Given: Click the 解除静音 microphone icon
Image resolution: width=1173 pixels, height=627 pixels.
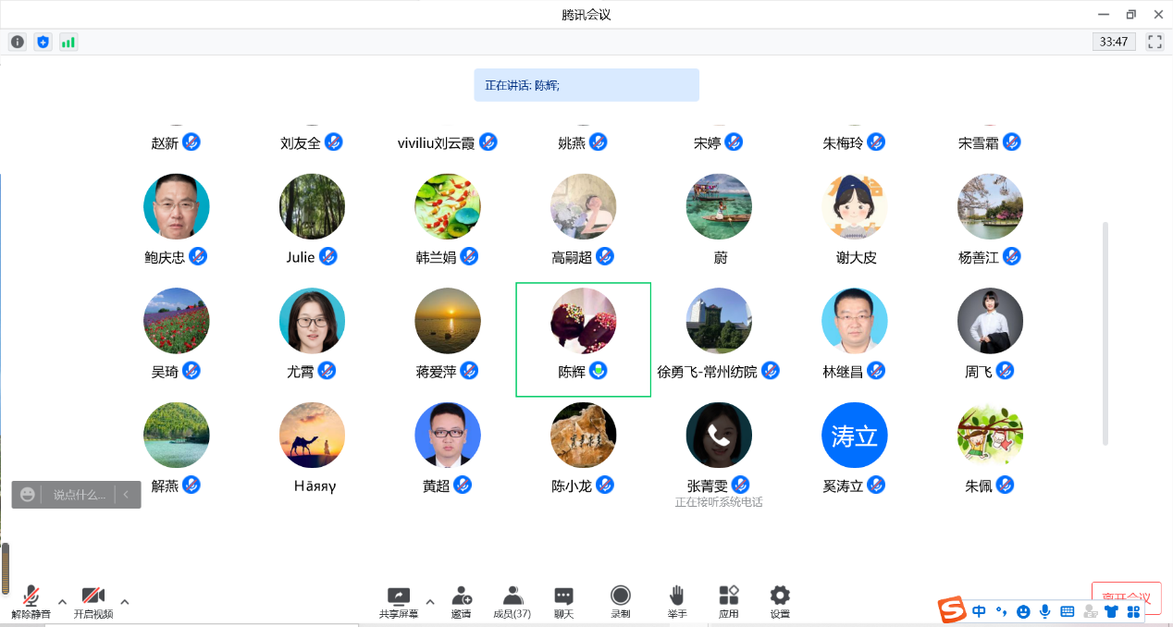Looking at the screenshot, I should click(31, 595).
